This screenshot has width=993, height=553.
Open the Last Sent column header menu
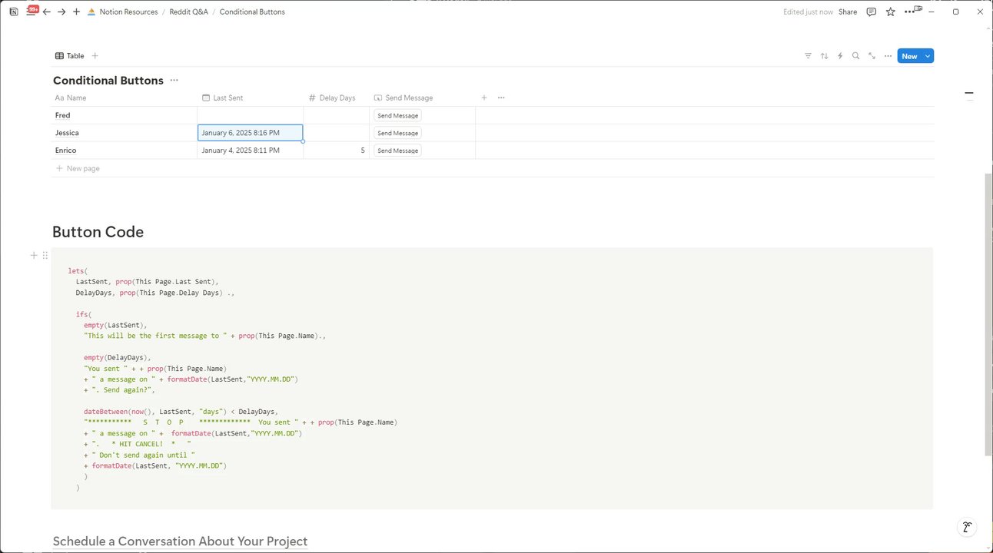pos(251,98)
